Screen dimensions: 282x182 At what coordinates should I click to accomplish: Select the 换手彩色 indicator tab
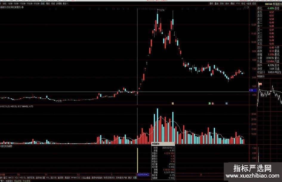click(31, 178)
